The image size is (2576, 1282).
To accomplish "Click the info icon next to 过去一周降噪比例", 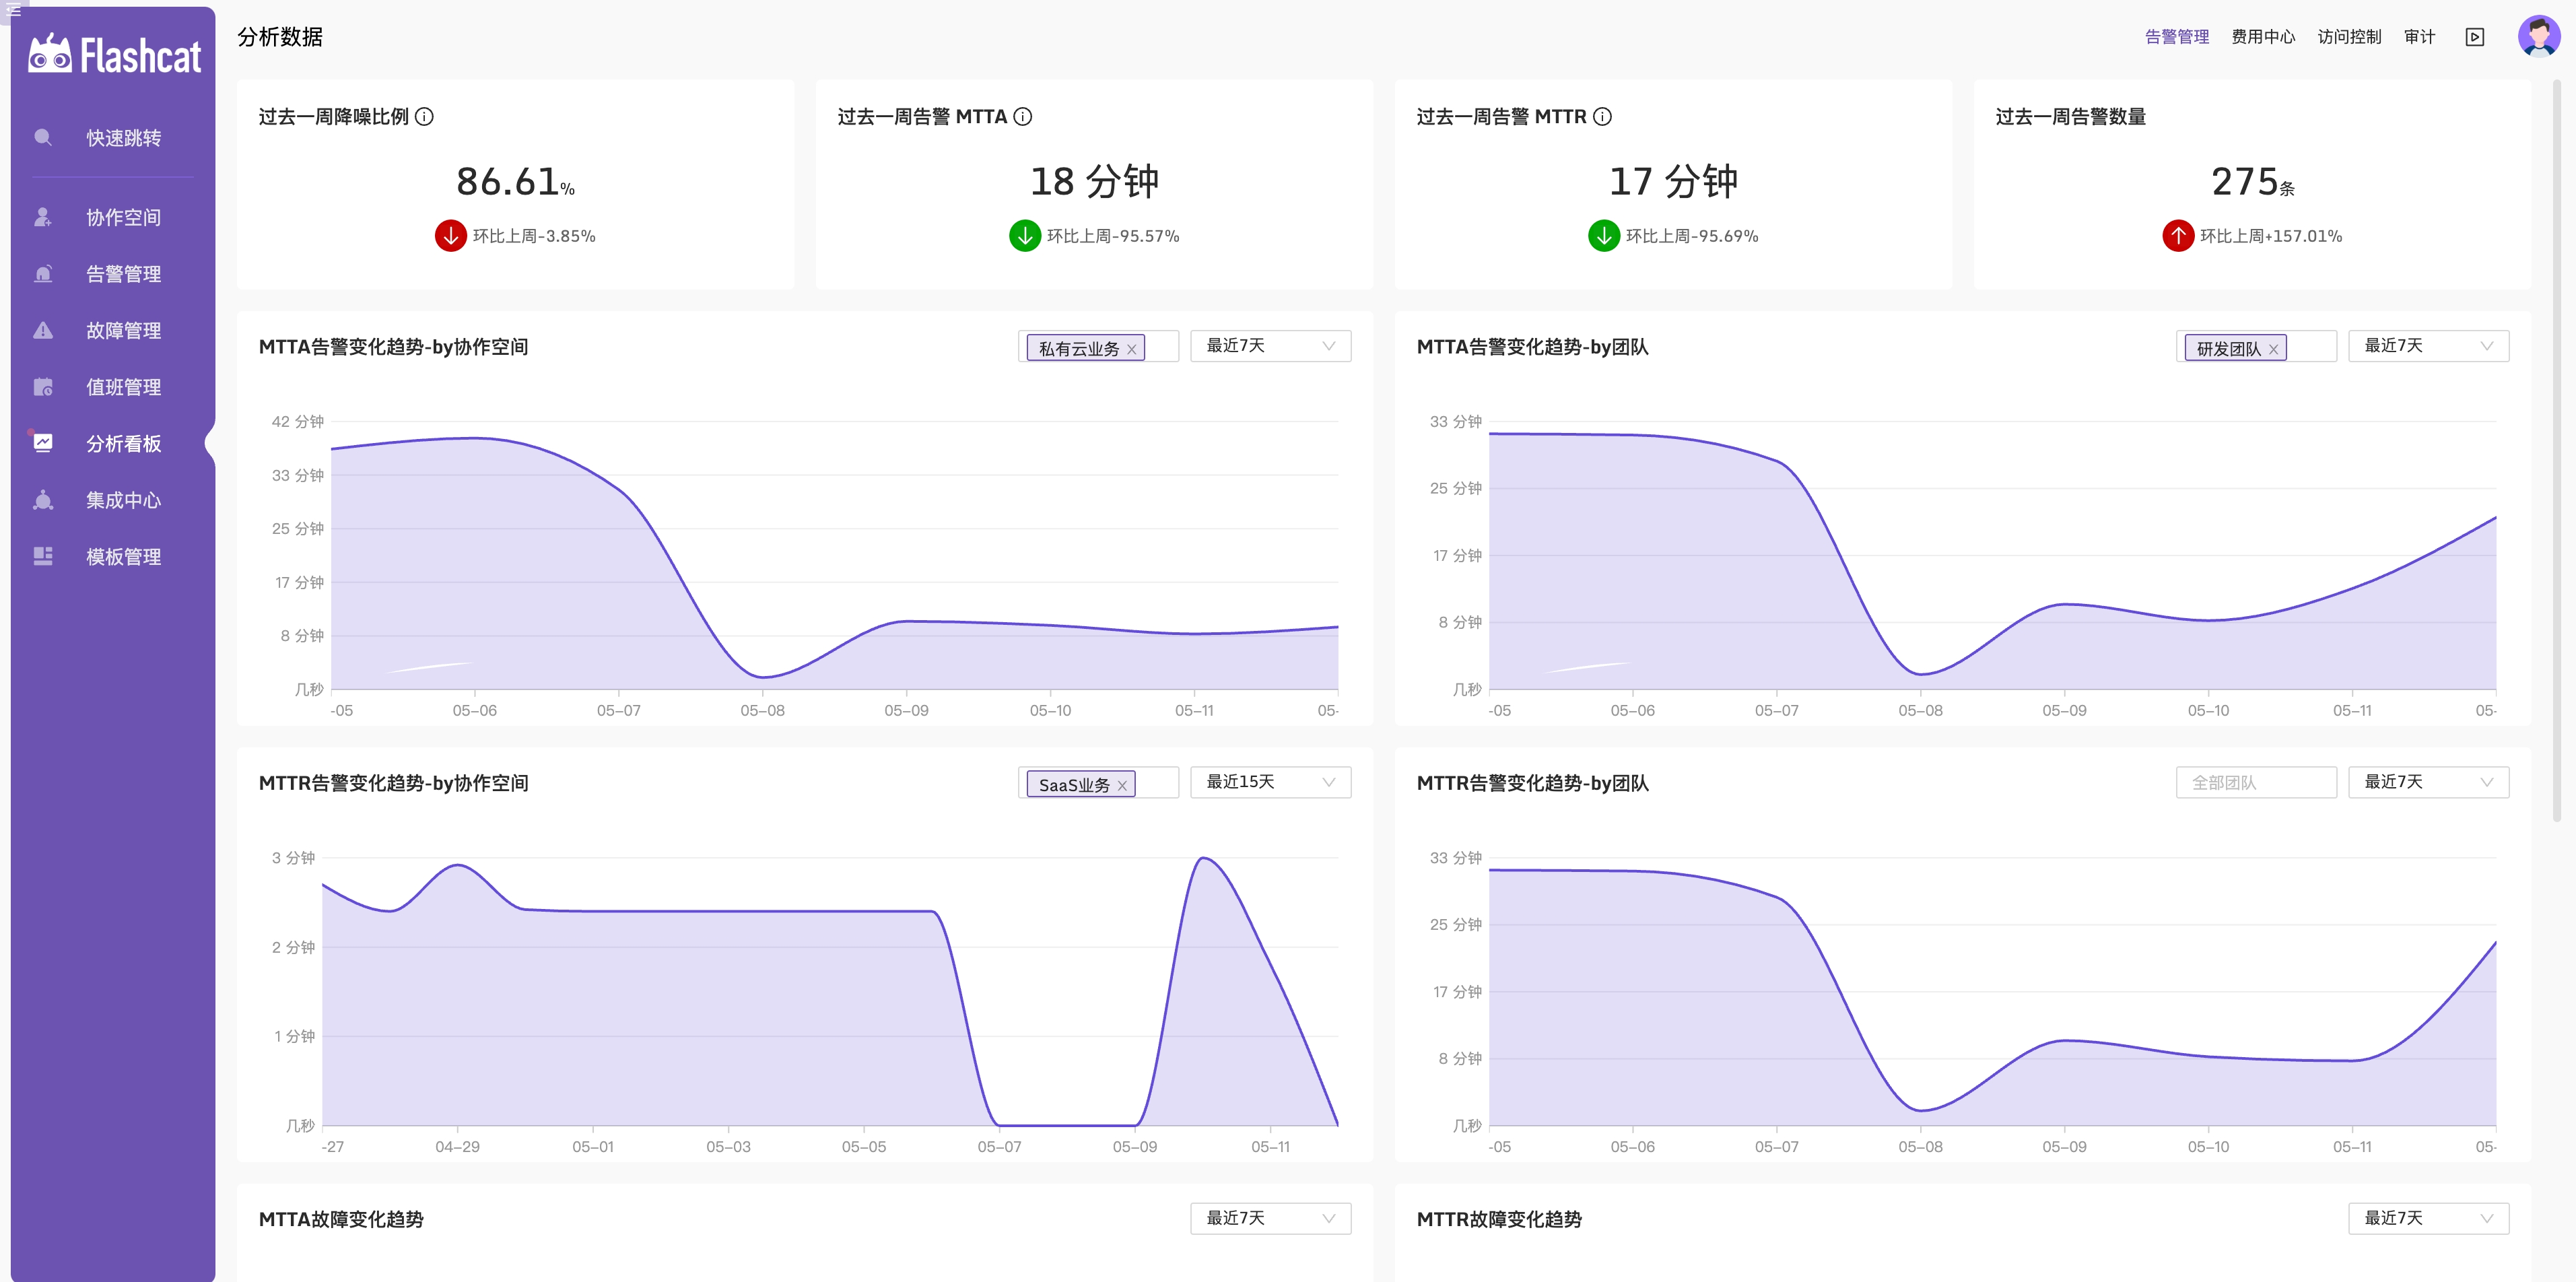I will coord(424,117).
